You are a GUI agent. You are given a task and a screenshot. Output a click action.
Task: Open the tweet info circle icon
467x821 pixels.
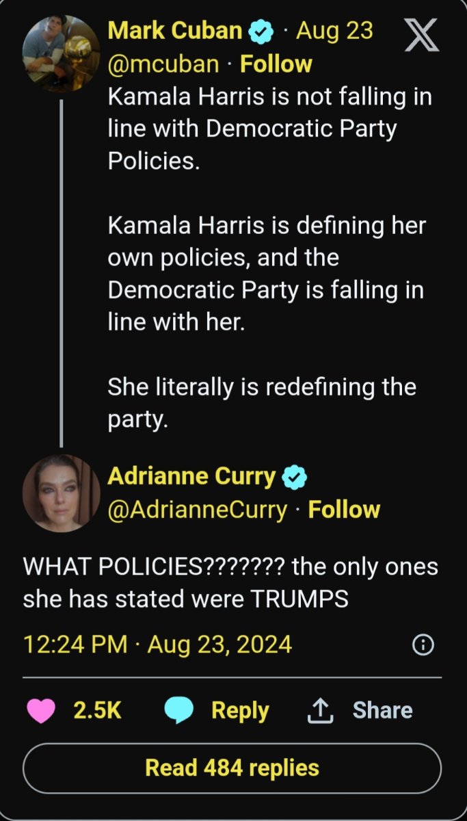coord(423,644)
